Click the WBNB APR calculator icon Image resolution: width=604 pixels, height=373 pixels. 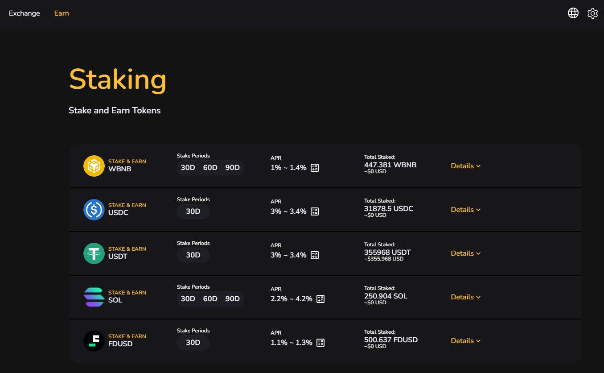315,168
